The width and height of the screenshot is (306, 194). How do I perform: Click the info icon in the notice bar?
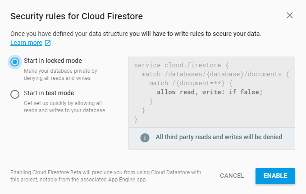tap(145, 138)
